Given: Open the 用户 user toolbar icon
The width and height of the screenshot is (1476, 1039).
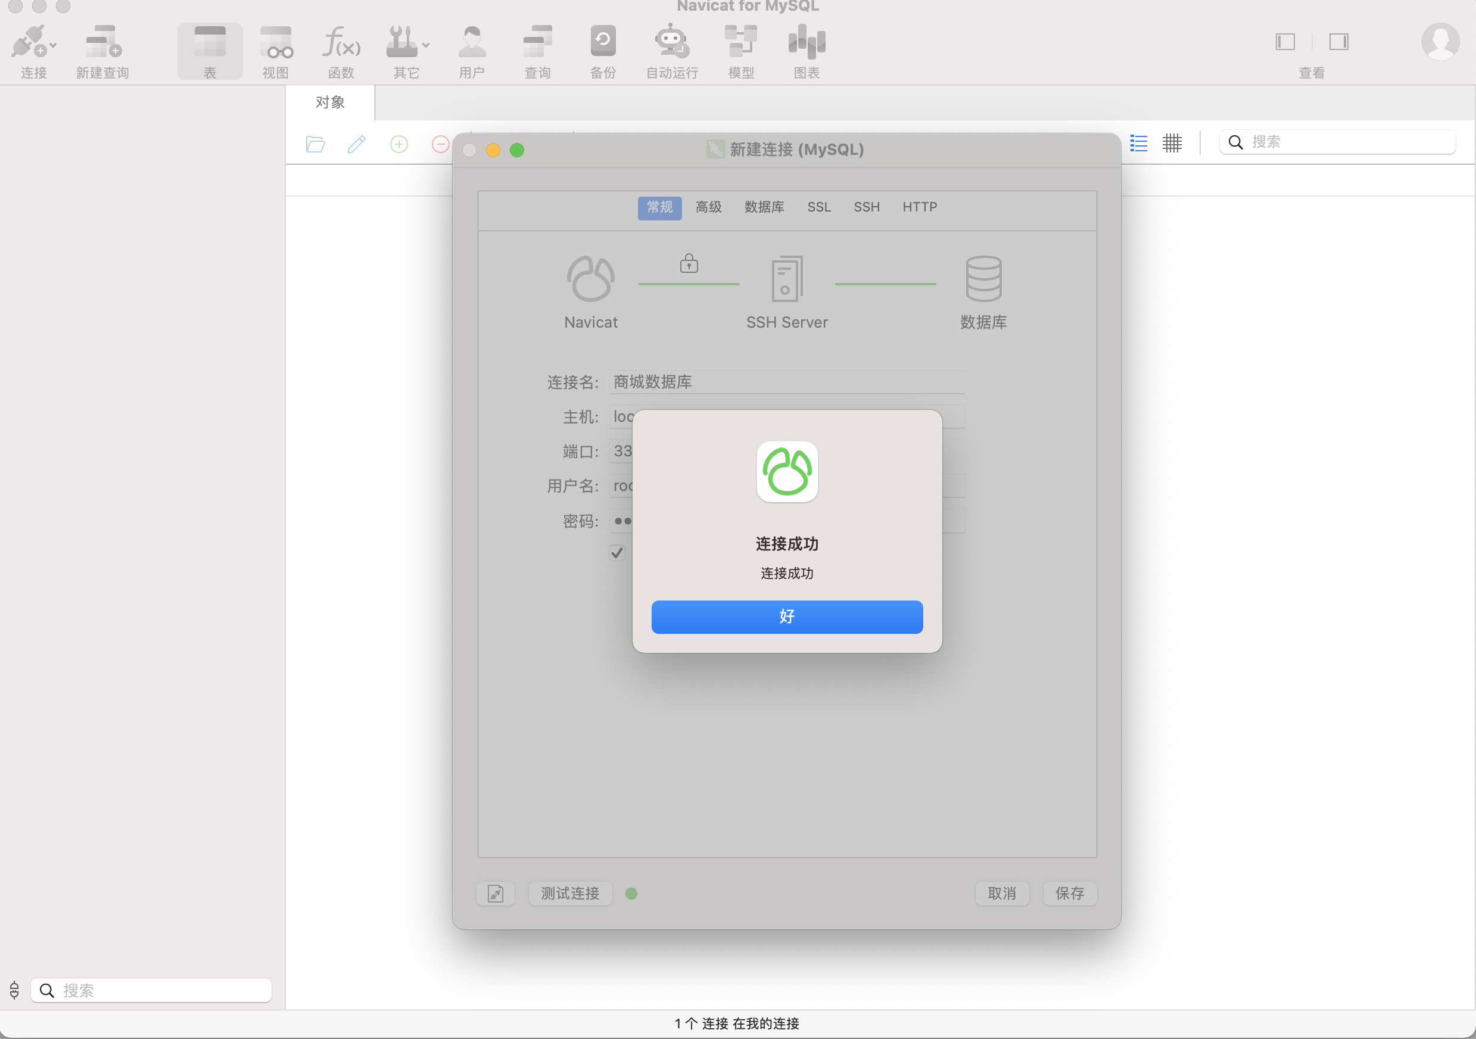Looking at the screenshot, I should (x=471, y=42).
